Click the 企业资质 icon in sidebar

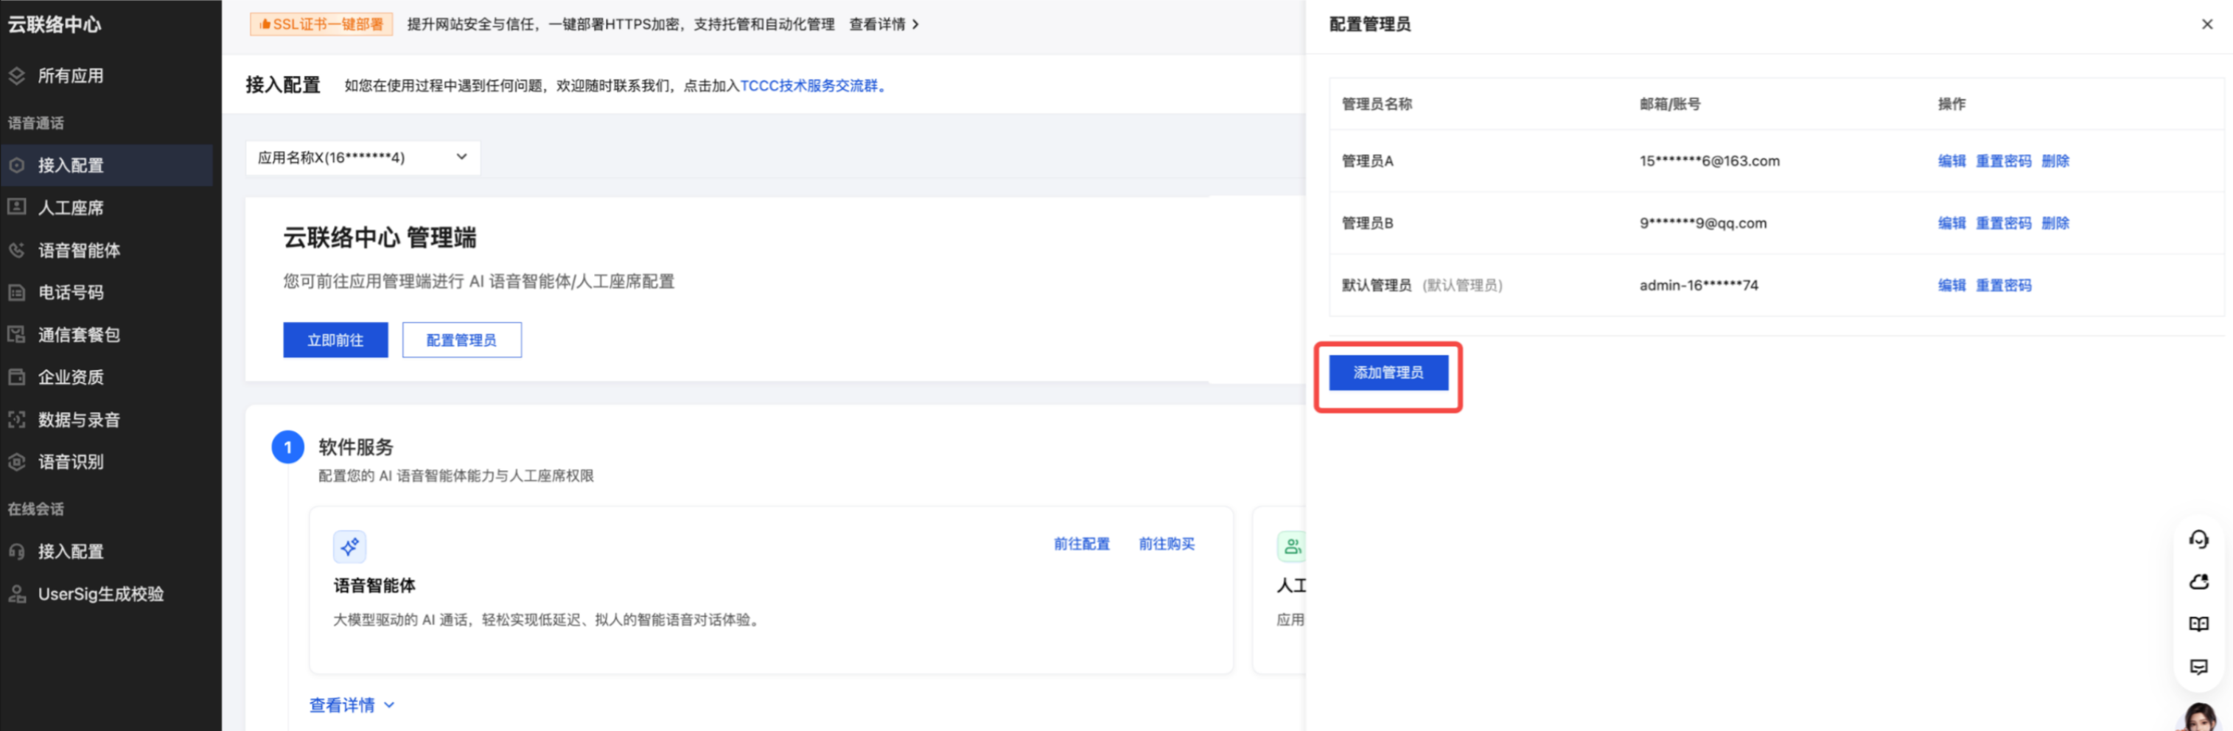16,377
